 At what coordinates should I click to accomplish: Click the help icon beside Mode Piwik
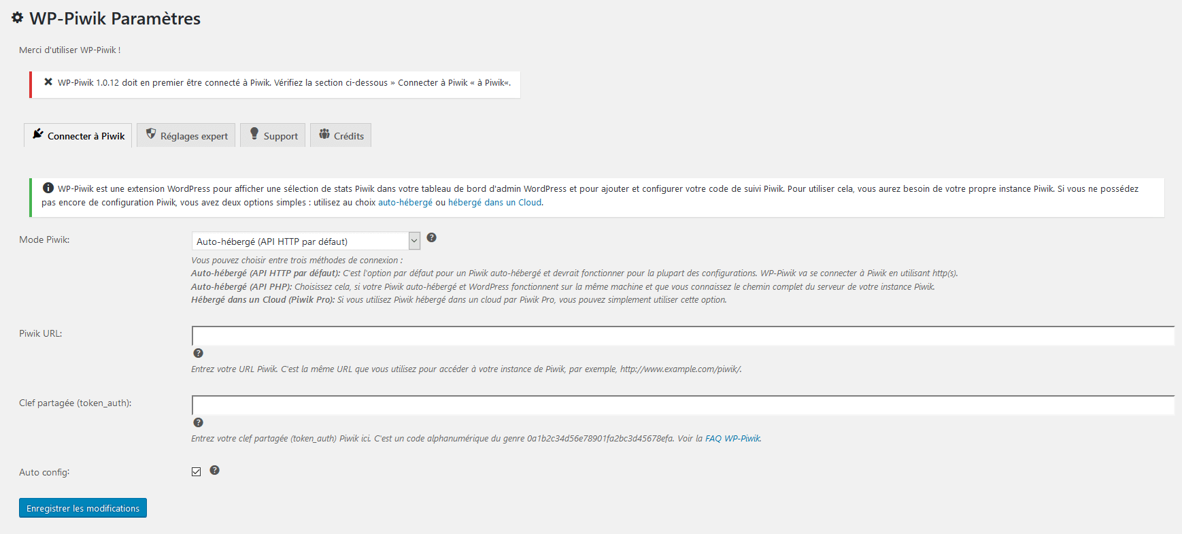coord(431,237)
